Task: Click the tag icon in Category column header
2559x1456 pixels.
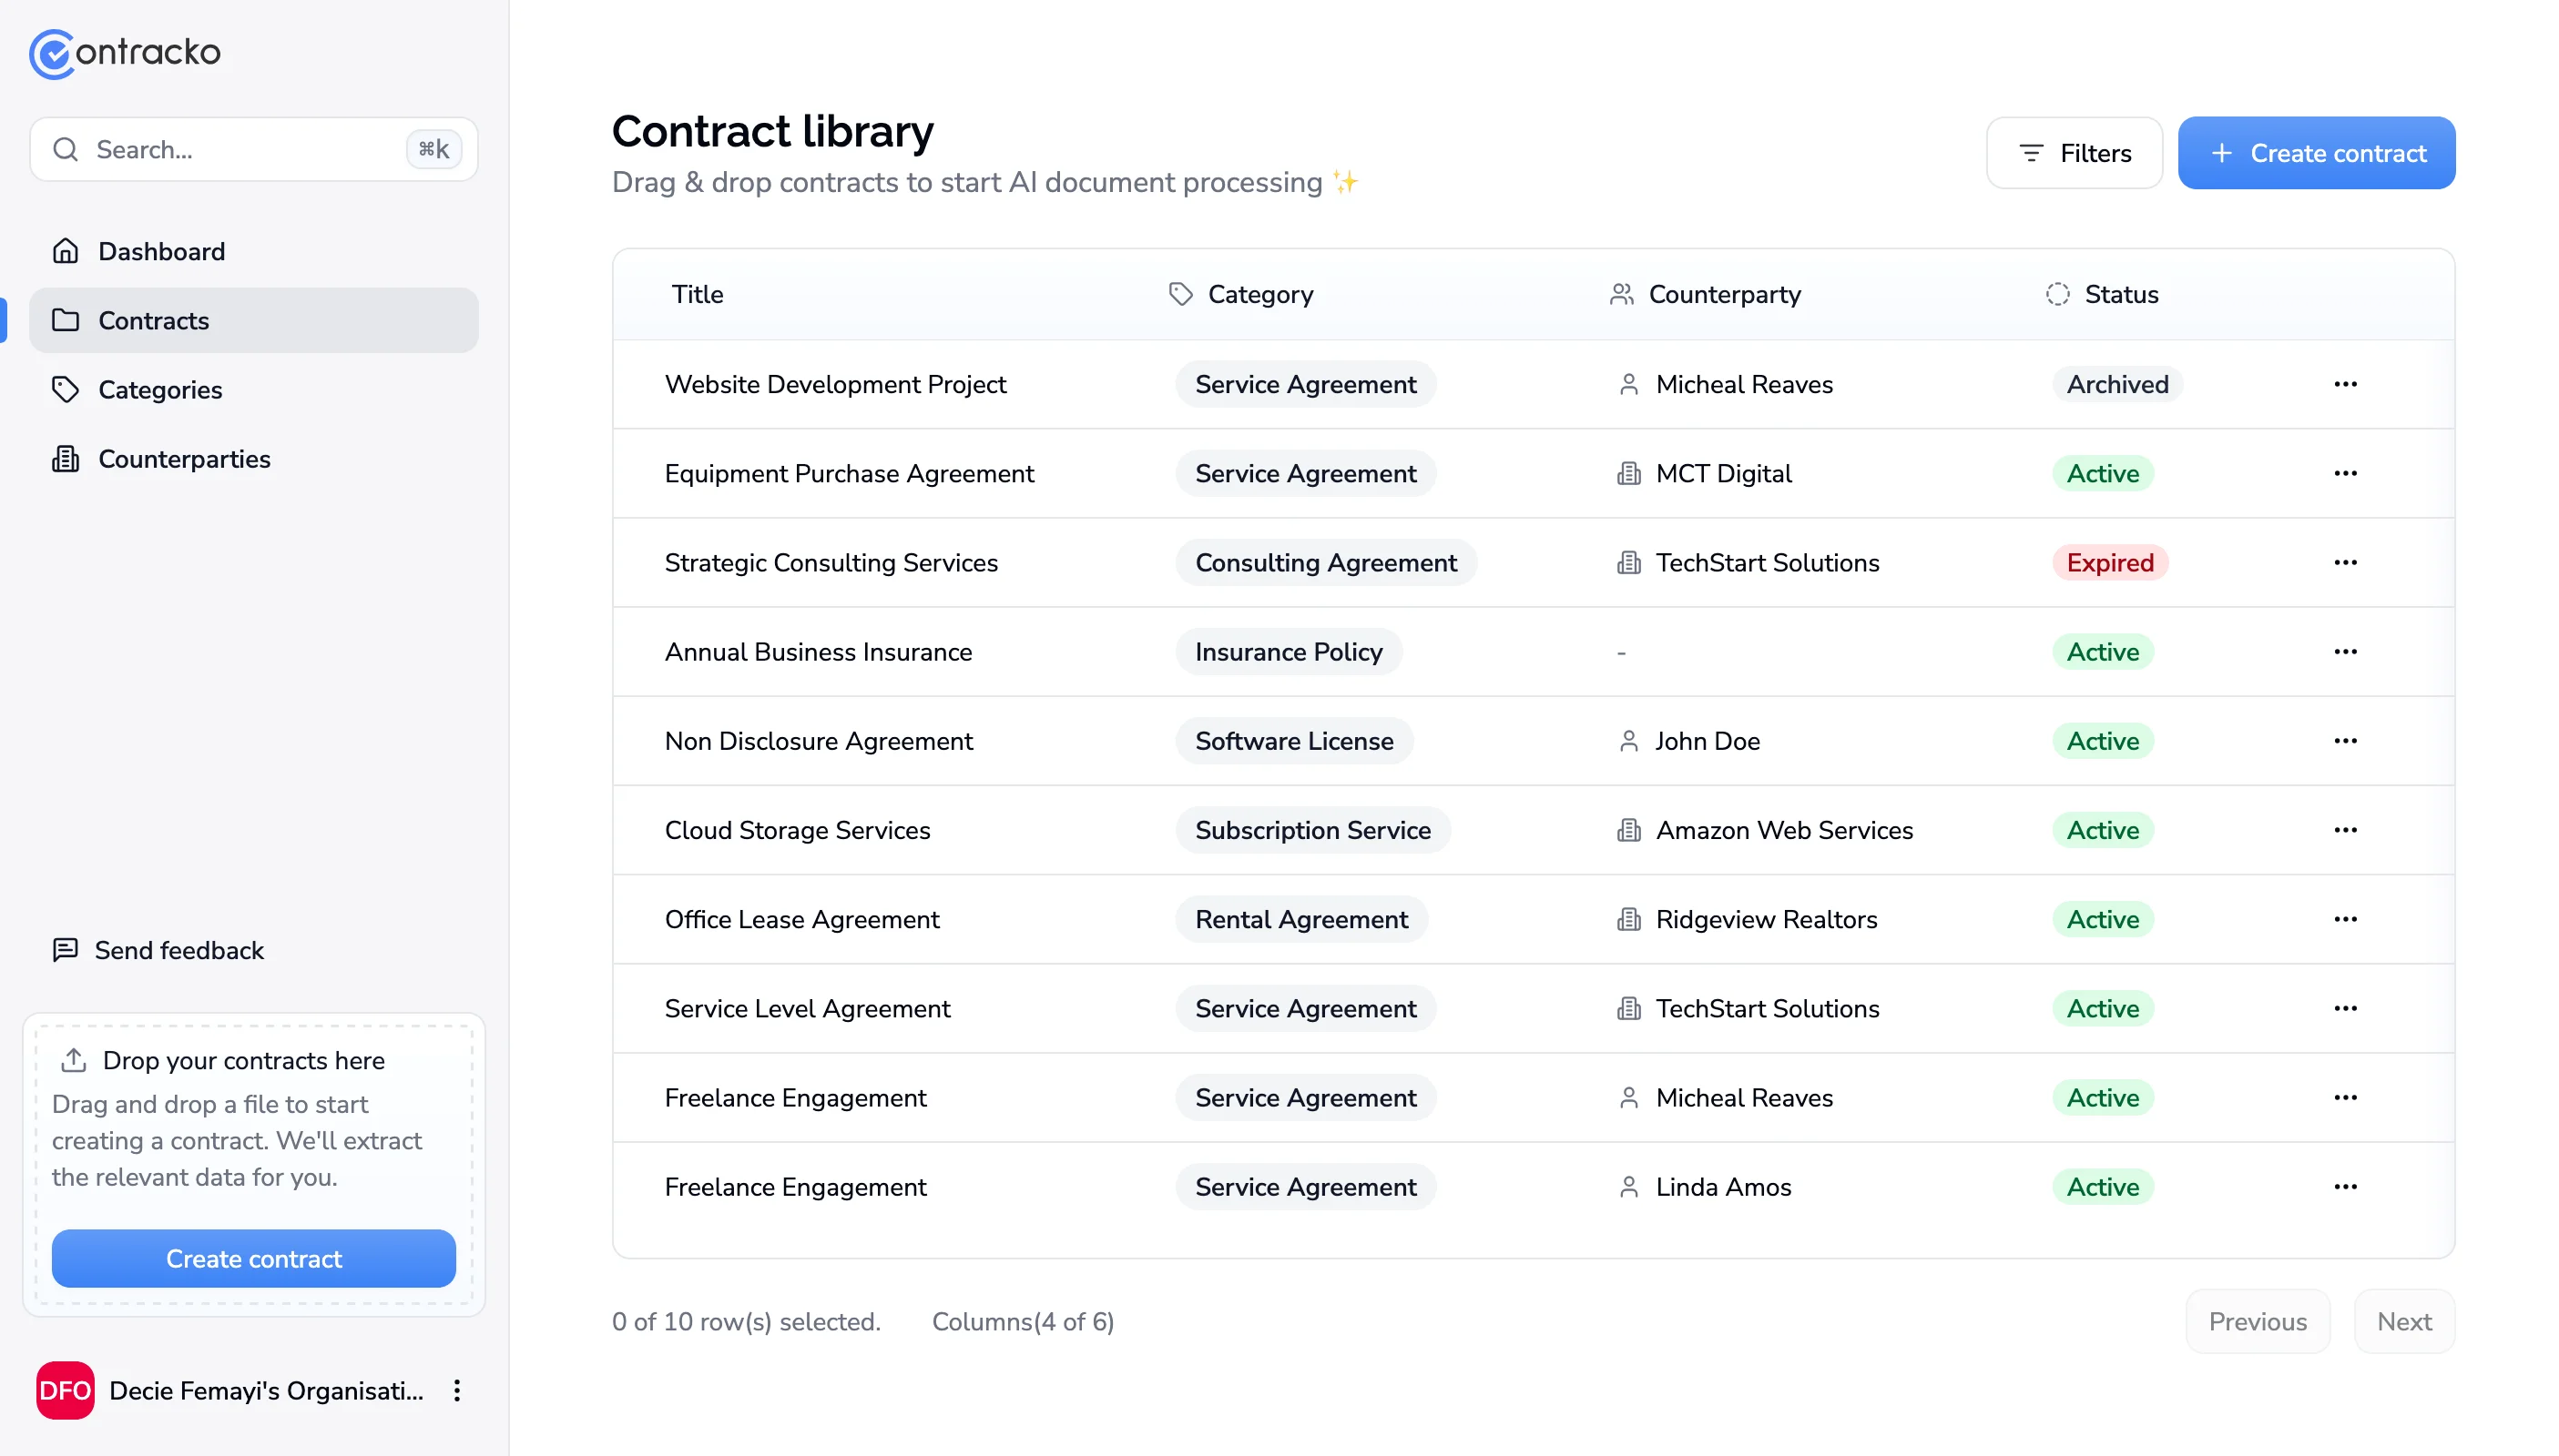Action: 1179,294
